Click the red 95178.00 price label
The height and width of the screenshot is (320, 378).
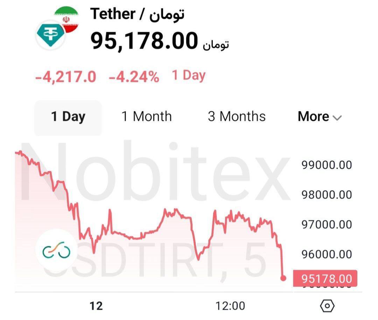tap(325, 278)
